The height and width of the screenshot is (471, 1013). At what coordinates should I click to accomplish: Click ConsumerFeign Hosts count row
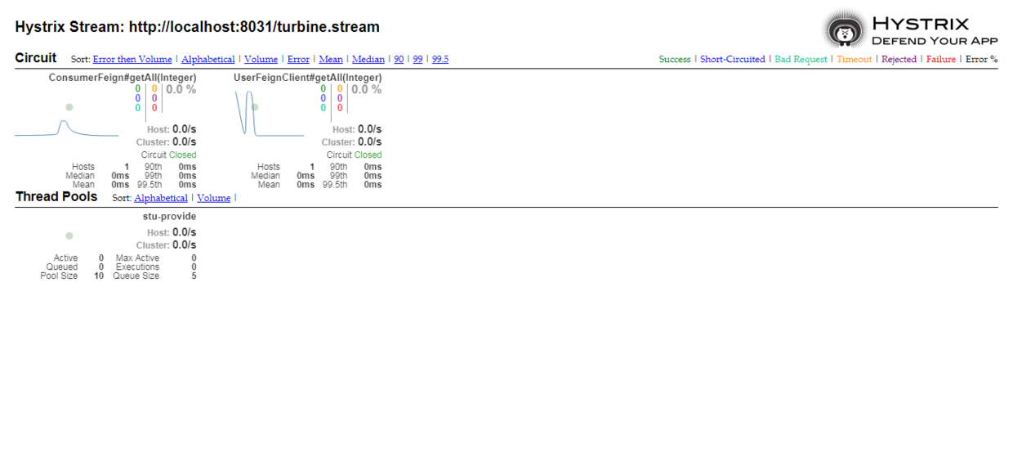tap(100, 167)
